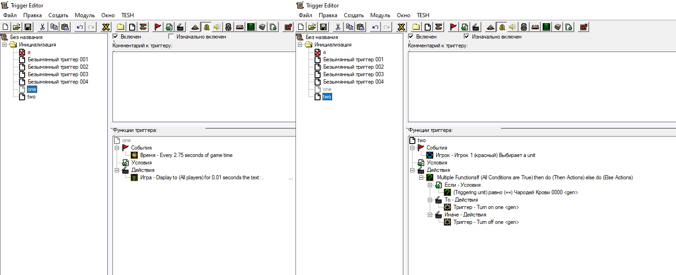This screenshot has height=275, width=676.
Task: Select '(Triggering unit) равно Чародей Крови' condition
Action: tap(515, 192)
